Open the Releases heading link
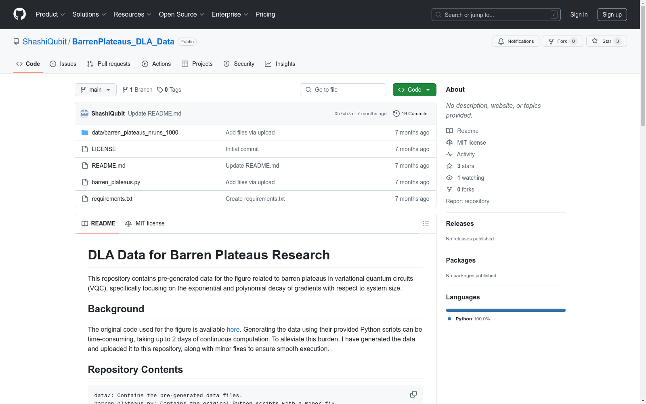Screen dimensions: 646x404 tap(460, 224)
